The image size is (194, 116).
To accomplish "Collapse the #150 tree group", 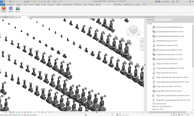I will click(148, 24).
